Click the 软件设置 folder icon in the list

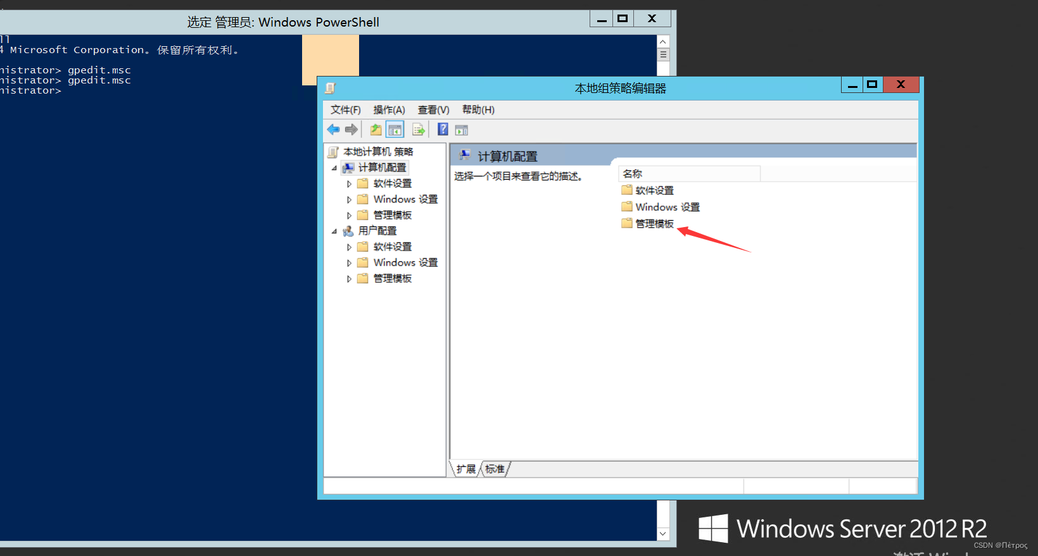(x=627, y=190)
